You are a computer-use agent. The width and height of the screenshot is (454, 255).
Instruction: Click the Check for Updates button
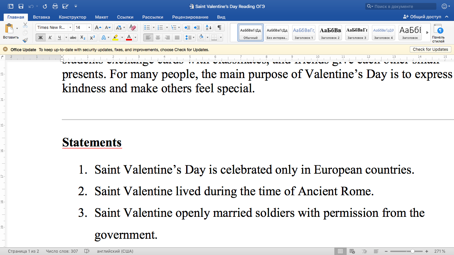click(430, 49)
